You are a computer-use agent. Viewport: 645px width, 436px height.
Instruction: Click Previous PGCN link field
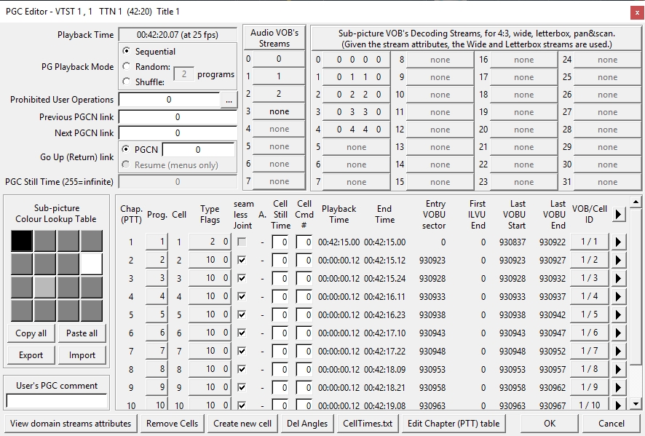(x=178, y=117)
